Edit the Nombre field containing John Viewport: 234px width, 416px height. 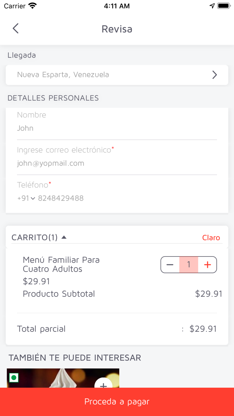coord(117,128)
